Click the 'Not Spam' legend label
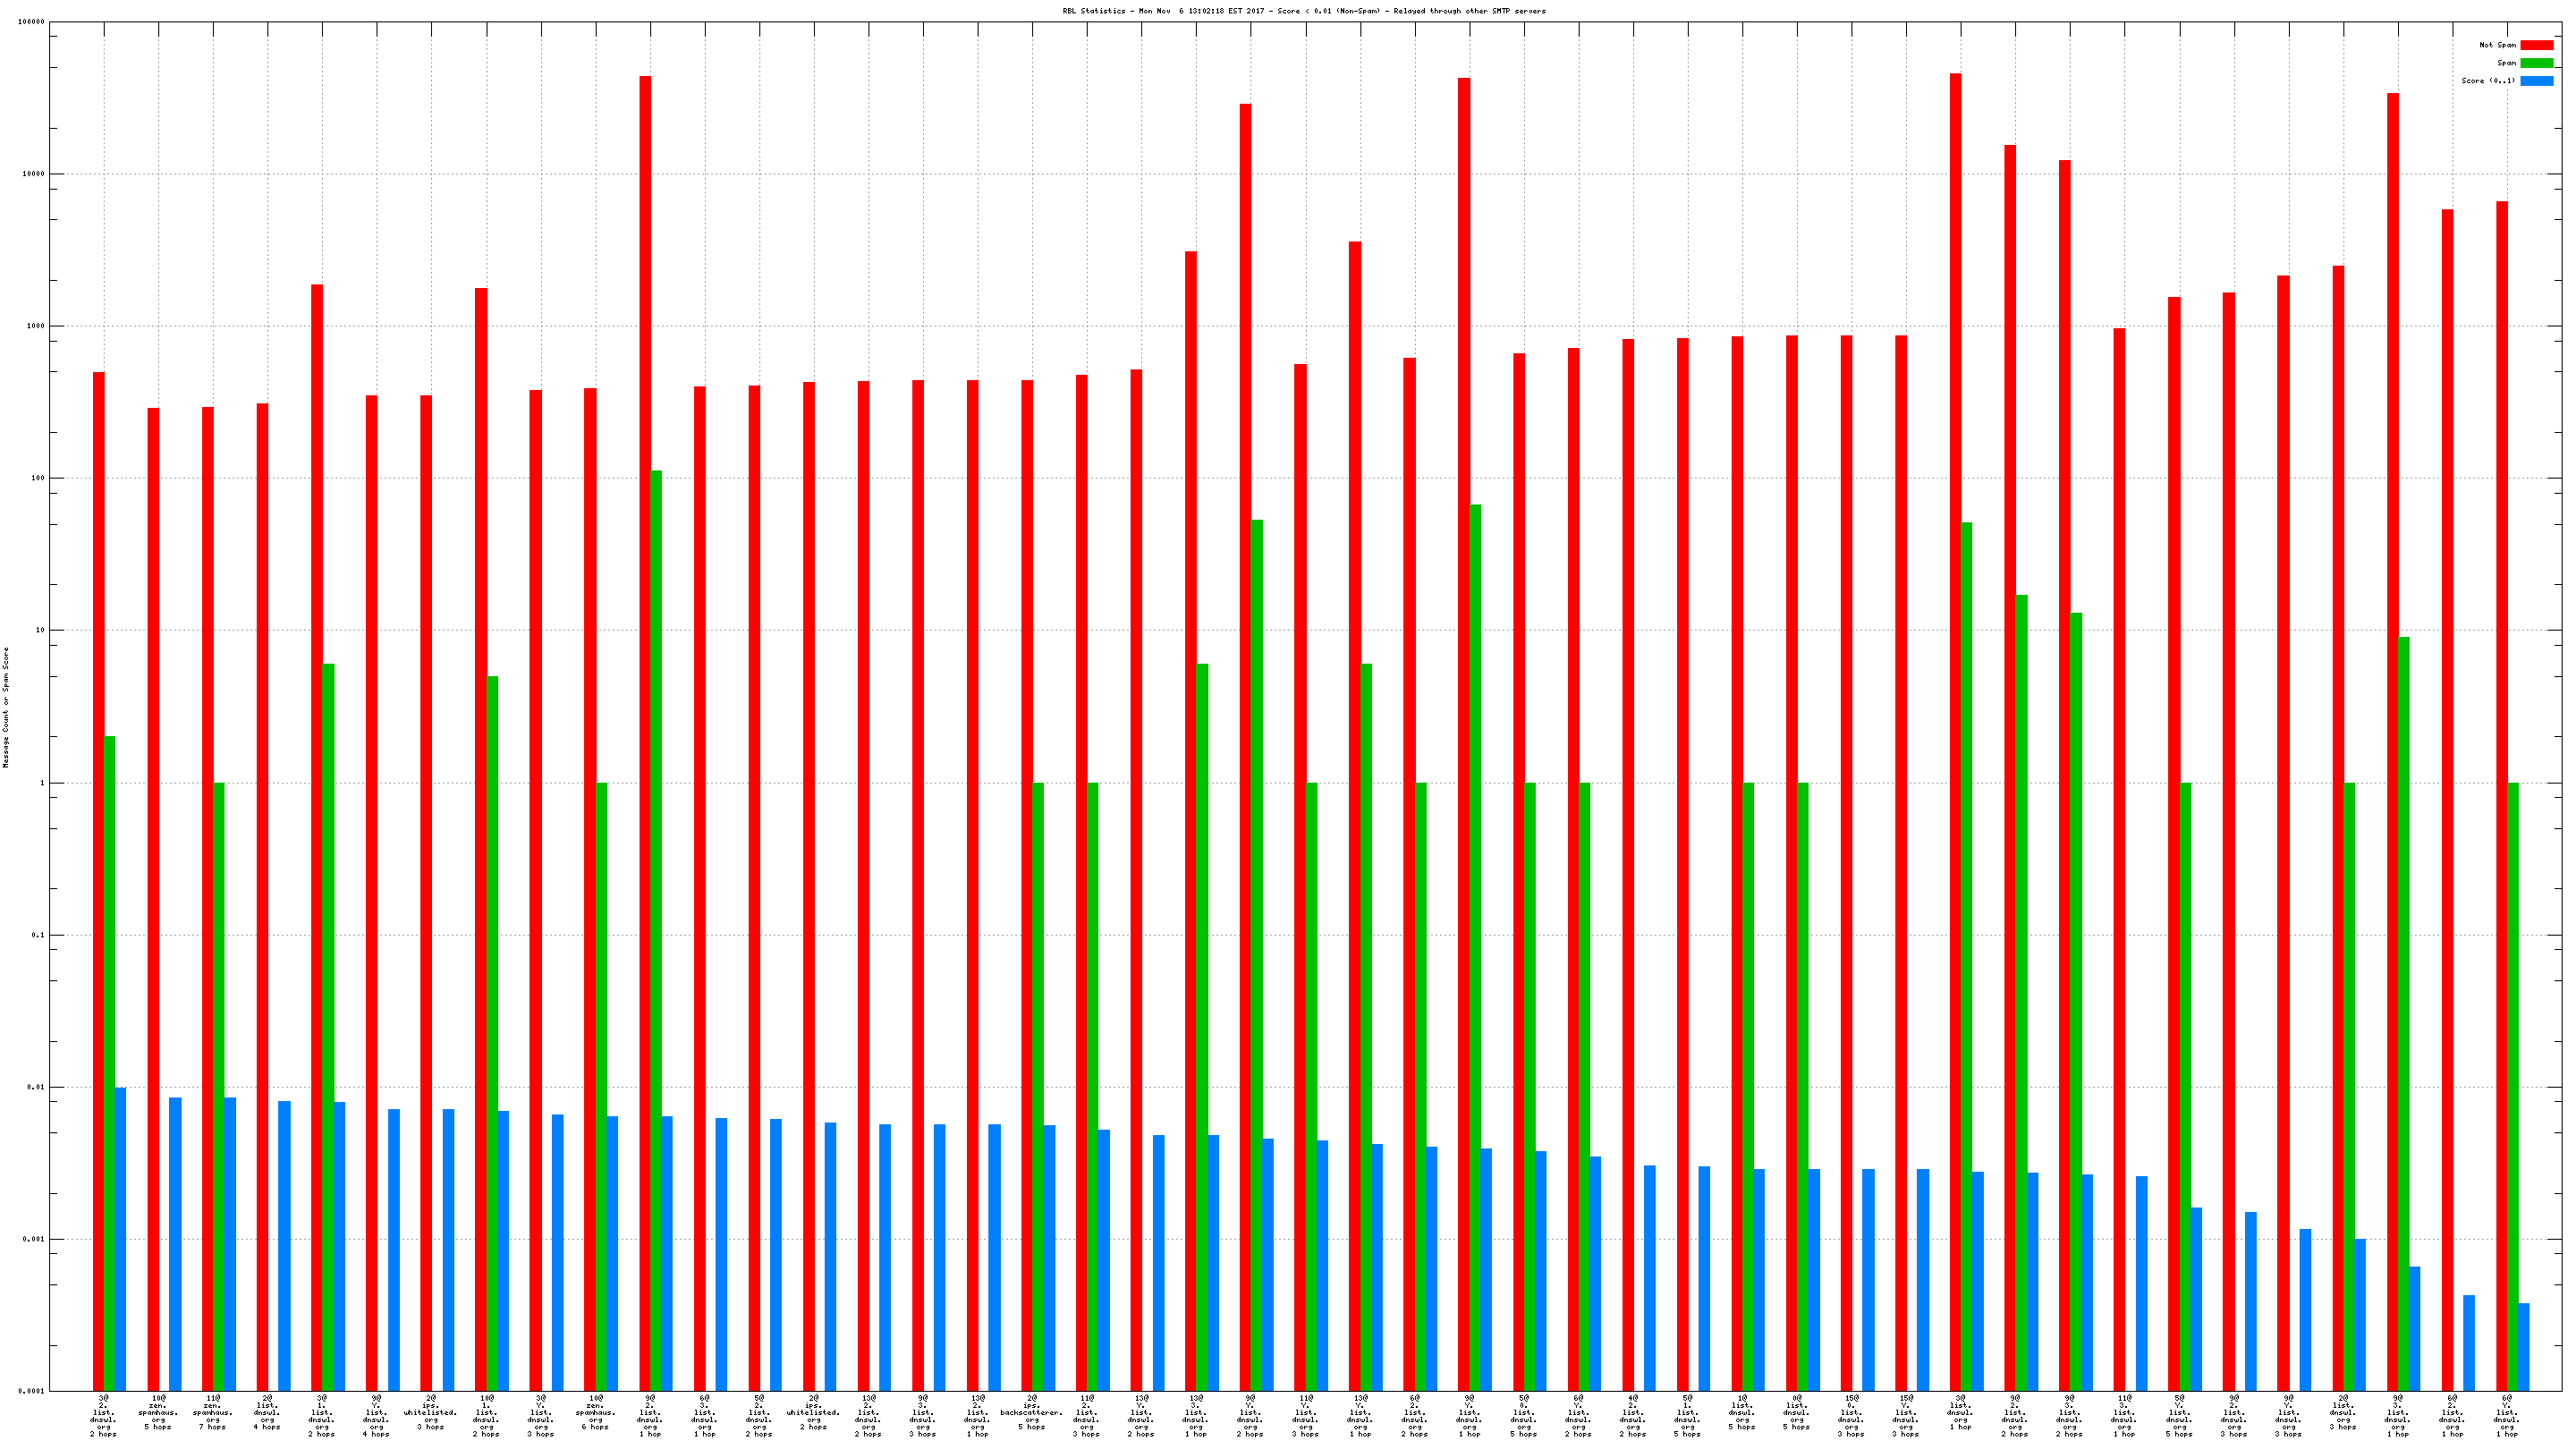Screen dimensions: 2576x1449 pyautogui.click(x=2497, y=45)
